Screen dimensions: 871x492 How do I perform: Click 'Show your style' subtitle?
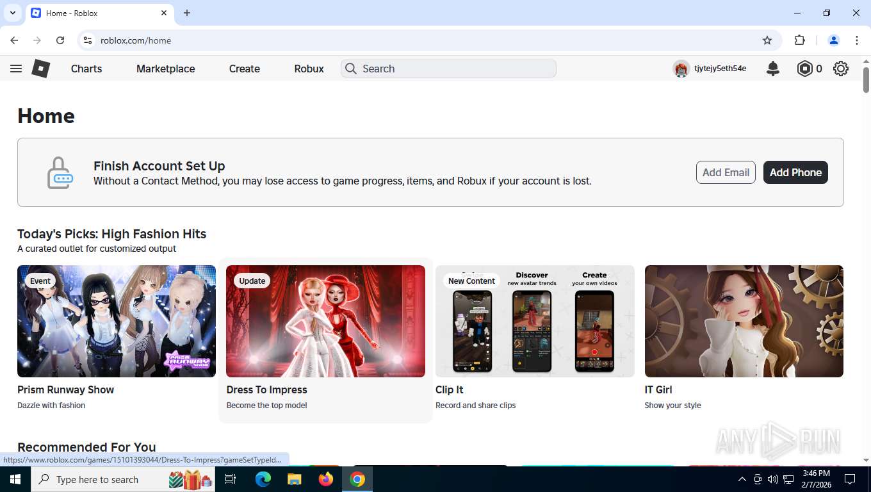tap(672, 405)
